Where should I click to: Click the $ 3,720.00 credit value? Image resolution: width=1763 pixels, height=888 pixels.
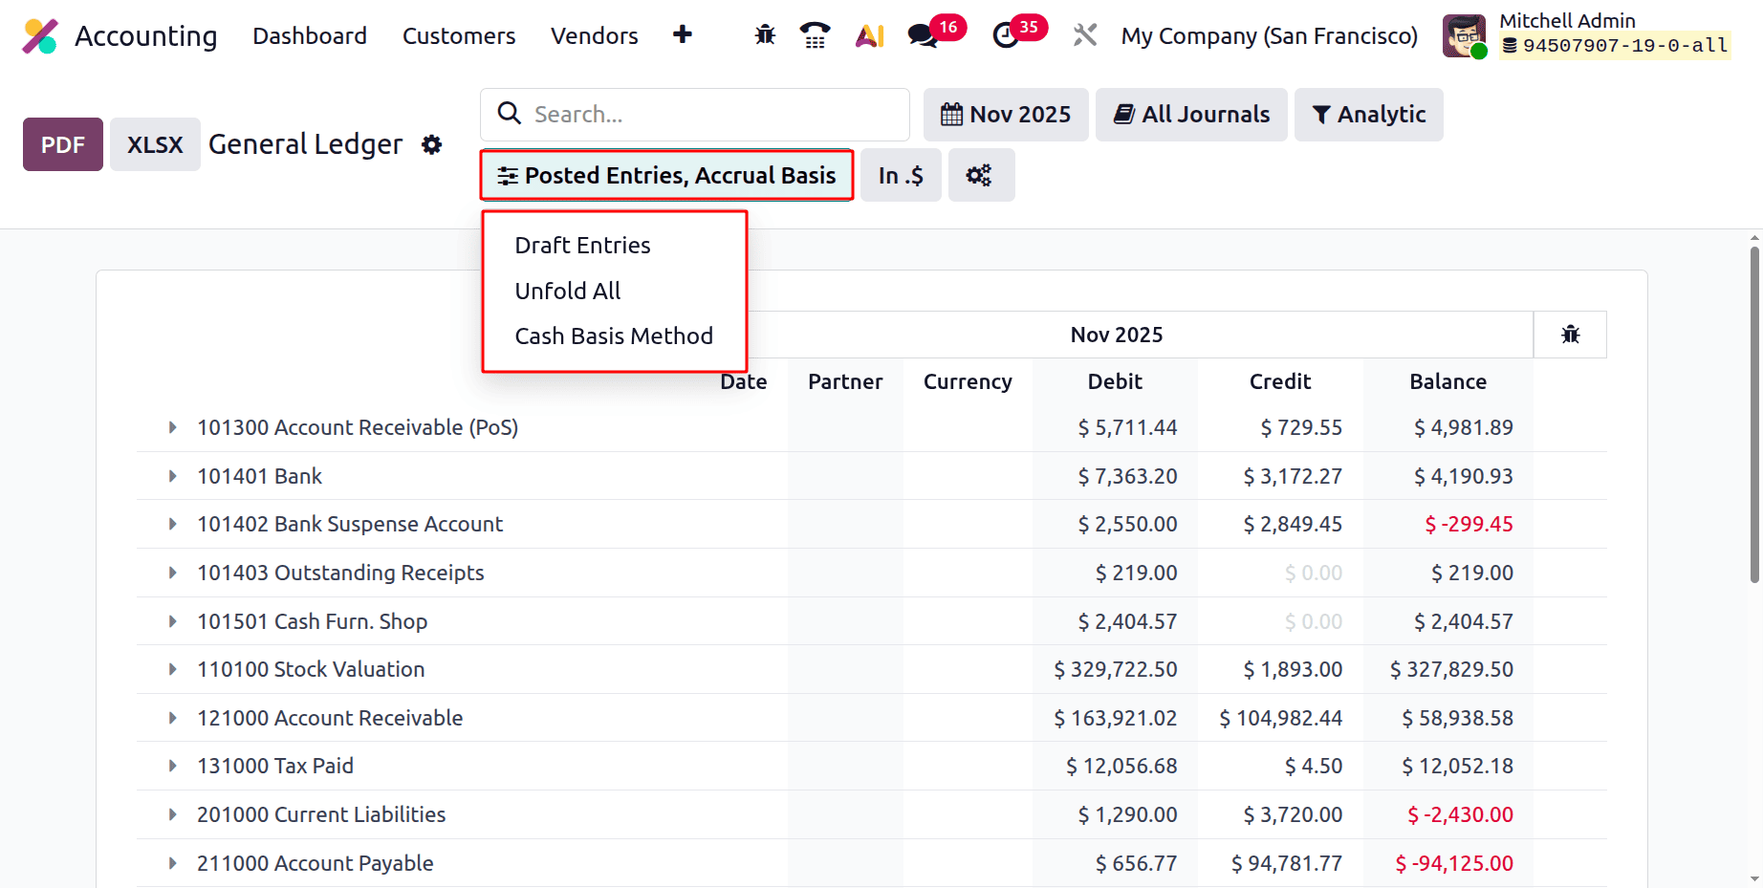(x=1293, y=814)
